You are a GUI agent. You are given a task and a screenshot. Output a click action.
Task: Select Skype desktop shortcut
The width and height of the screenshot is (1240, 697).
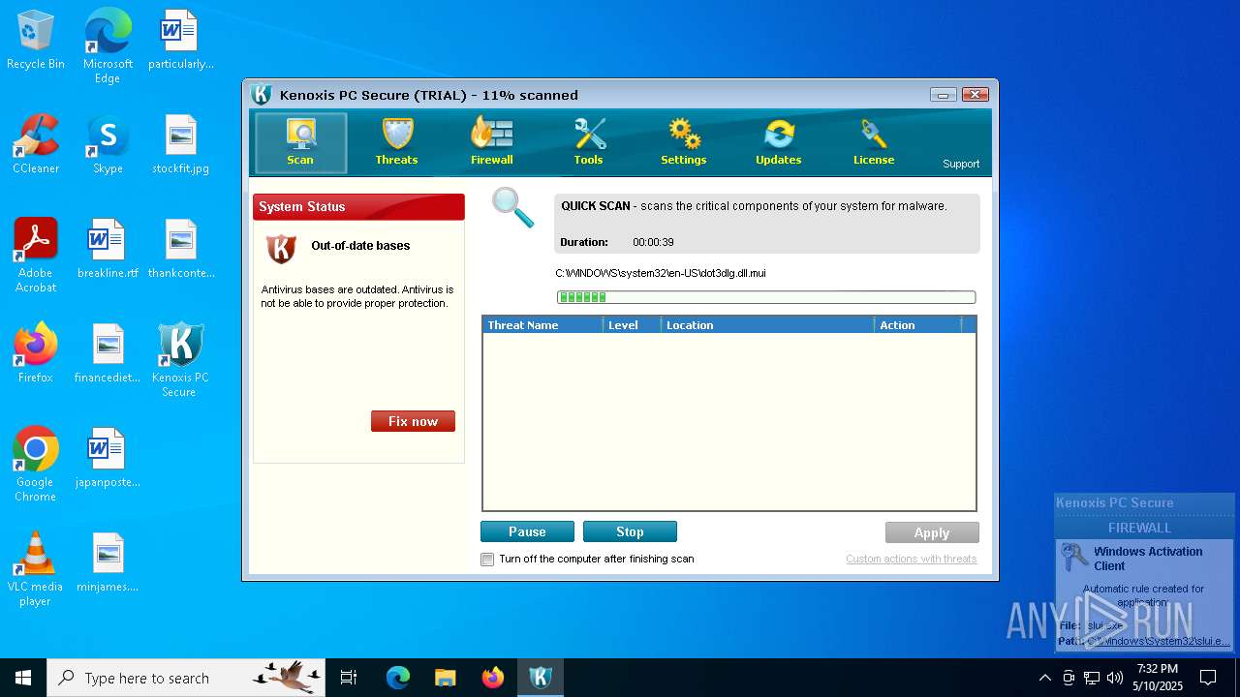108,145
